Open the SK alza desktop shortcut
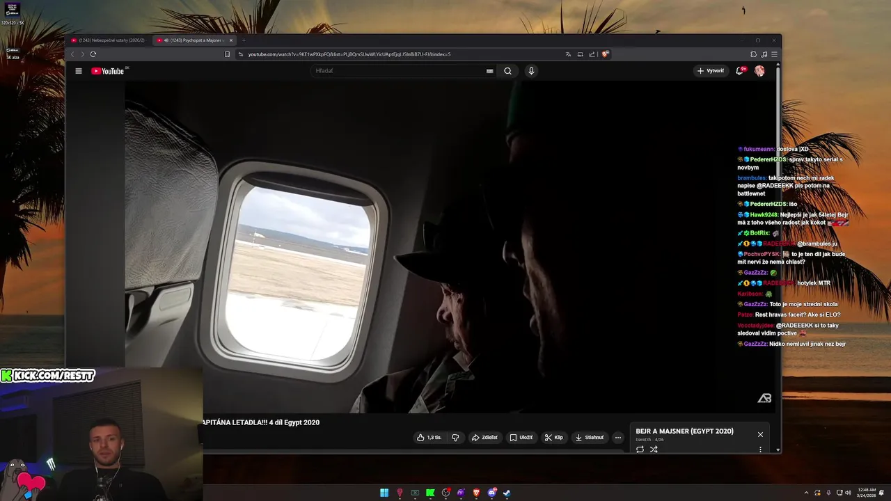This screenshot has height=501, width=891. tap(13, 53)
